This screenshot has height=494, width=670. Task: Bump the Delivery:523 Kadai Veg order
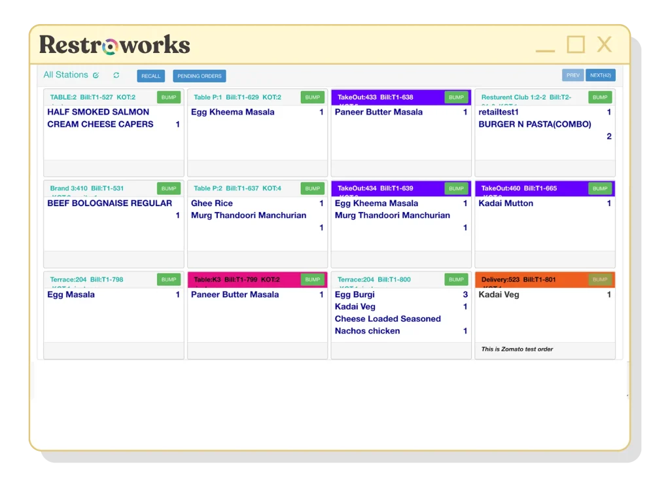point(599,279)
